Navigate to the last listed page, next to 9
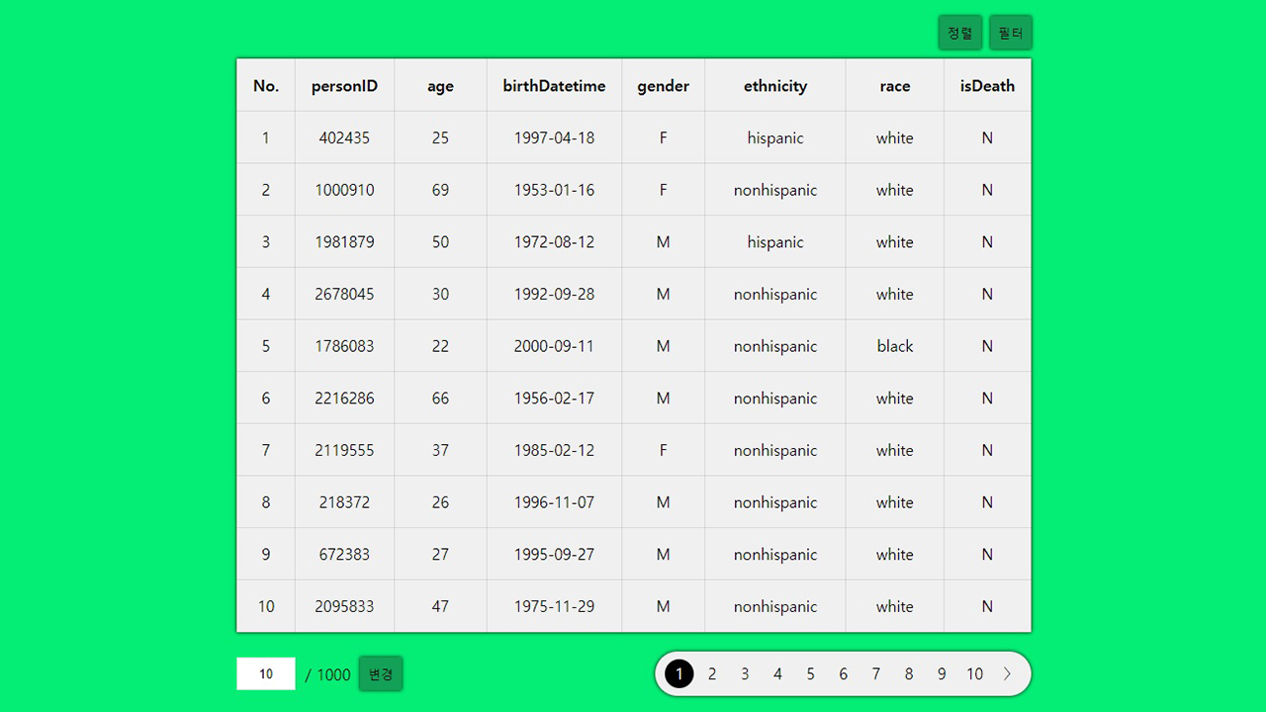Viewport: 1266px width, 712px height. (974, 673)
